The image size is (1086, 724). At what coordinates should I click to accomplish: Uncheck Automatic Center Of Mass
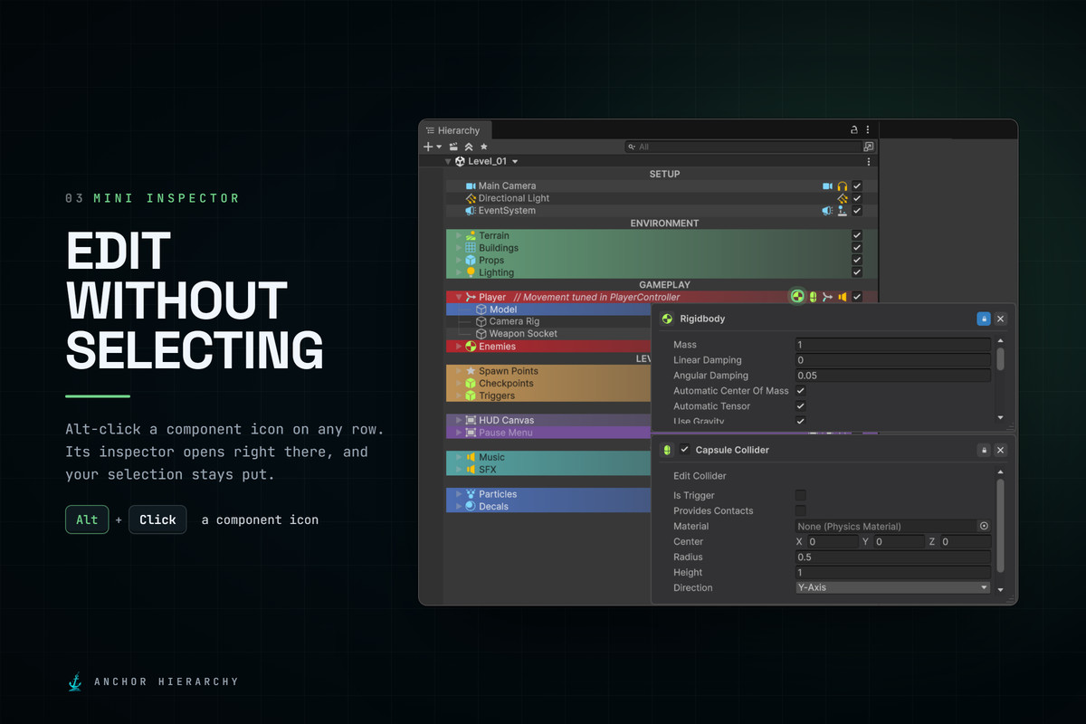pyautogui.click(x=800, y=391)
